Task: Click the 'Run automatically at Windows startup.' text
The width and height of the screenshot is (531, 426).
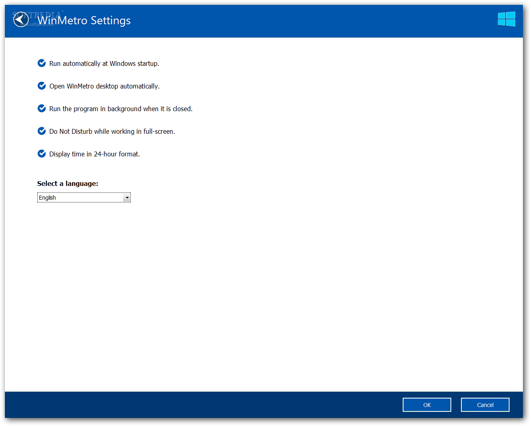Action: pos(104,64)
